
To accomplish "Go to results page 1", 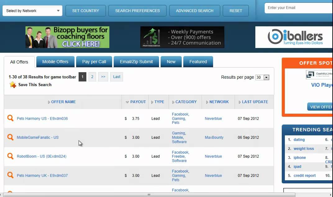I will (x=82, y=77).
